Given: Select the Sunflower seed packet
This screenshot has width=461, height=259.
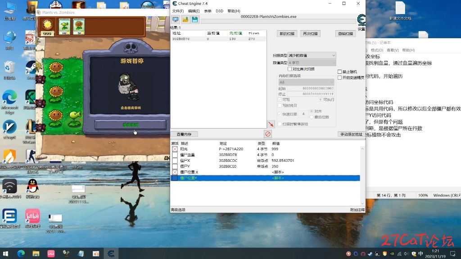Looking at the screenshot, I should click(x=79, y=27).
